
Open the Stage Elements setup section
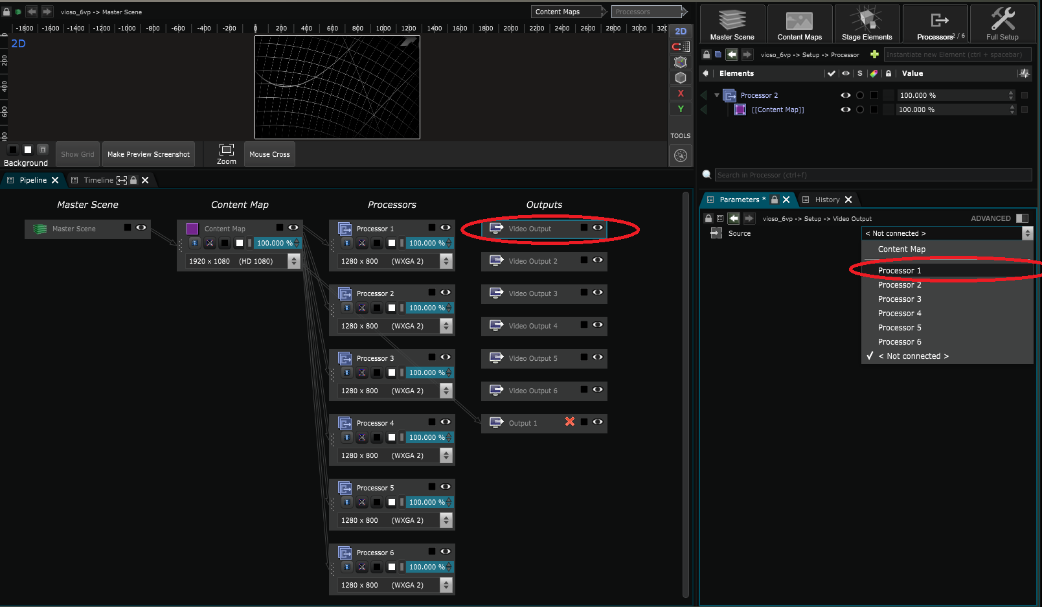[867, 24]
